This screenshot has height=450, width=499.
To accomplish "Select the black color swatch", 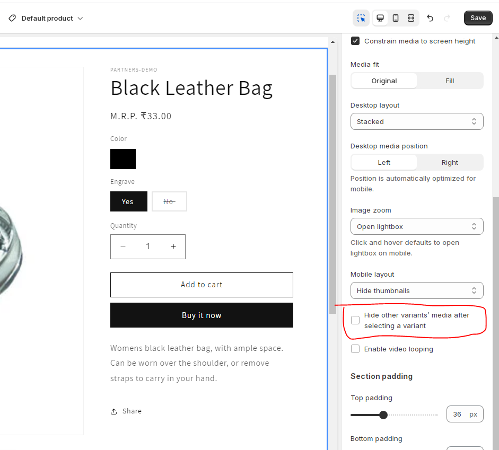I will click(x=123, y=159).
